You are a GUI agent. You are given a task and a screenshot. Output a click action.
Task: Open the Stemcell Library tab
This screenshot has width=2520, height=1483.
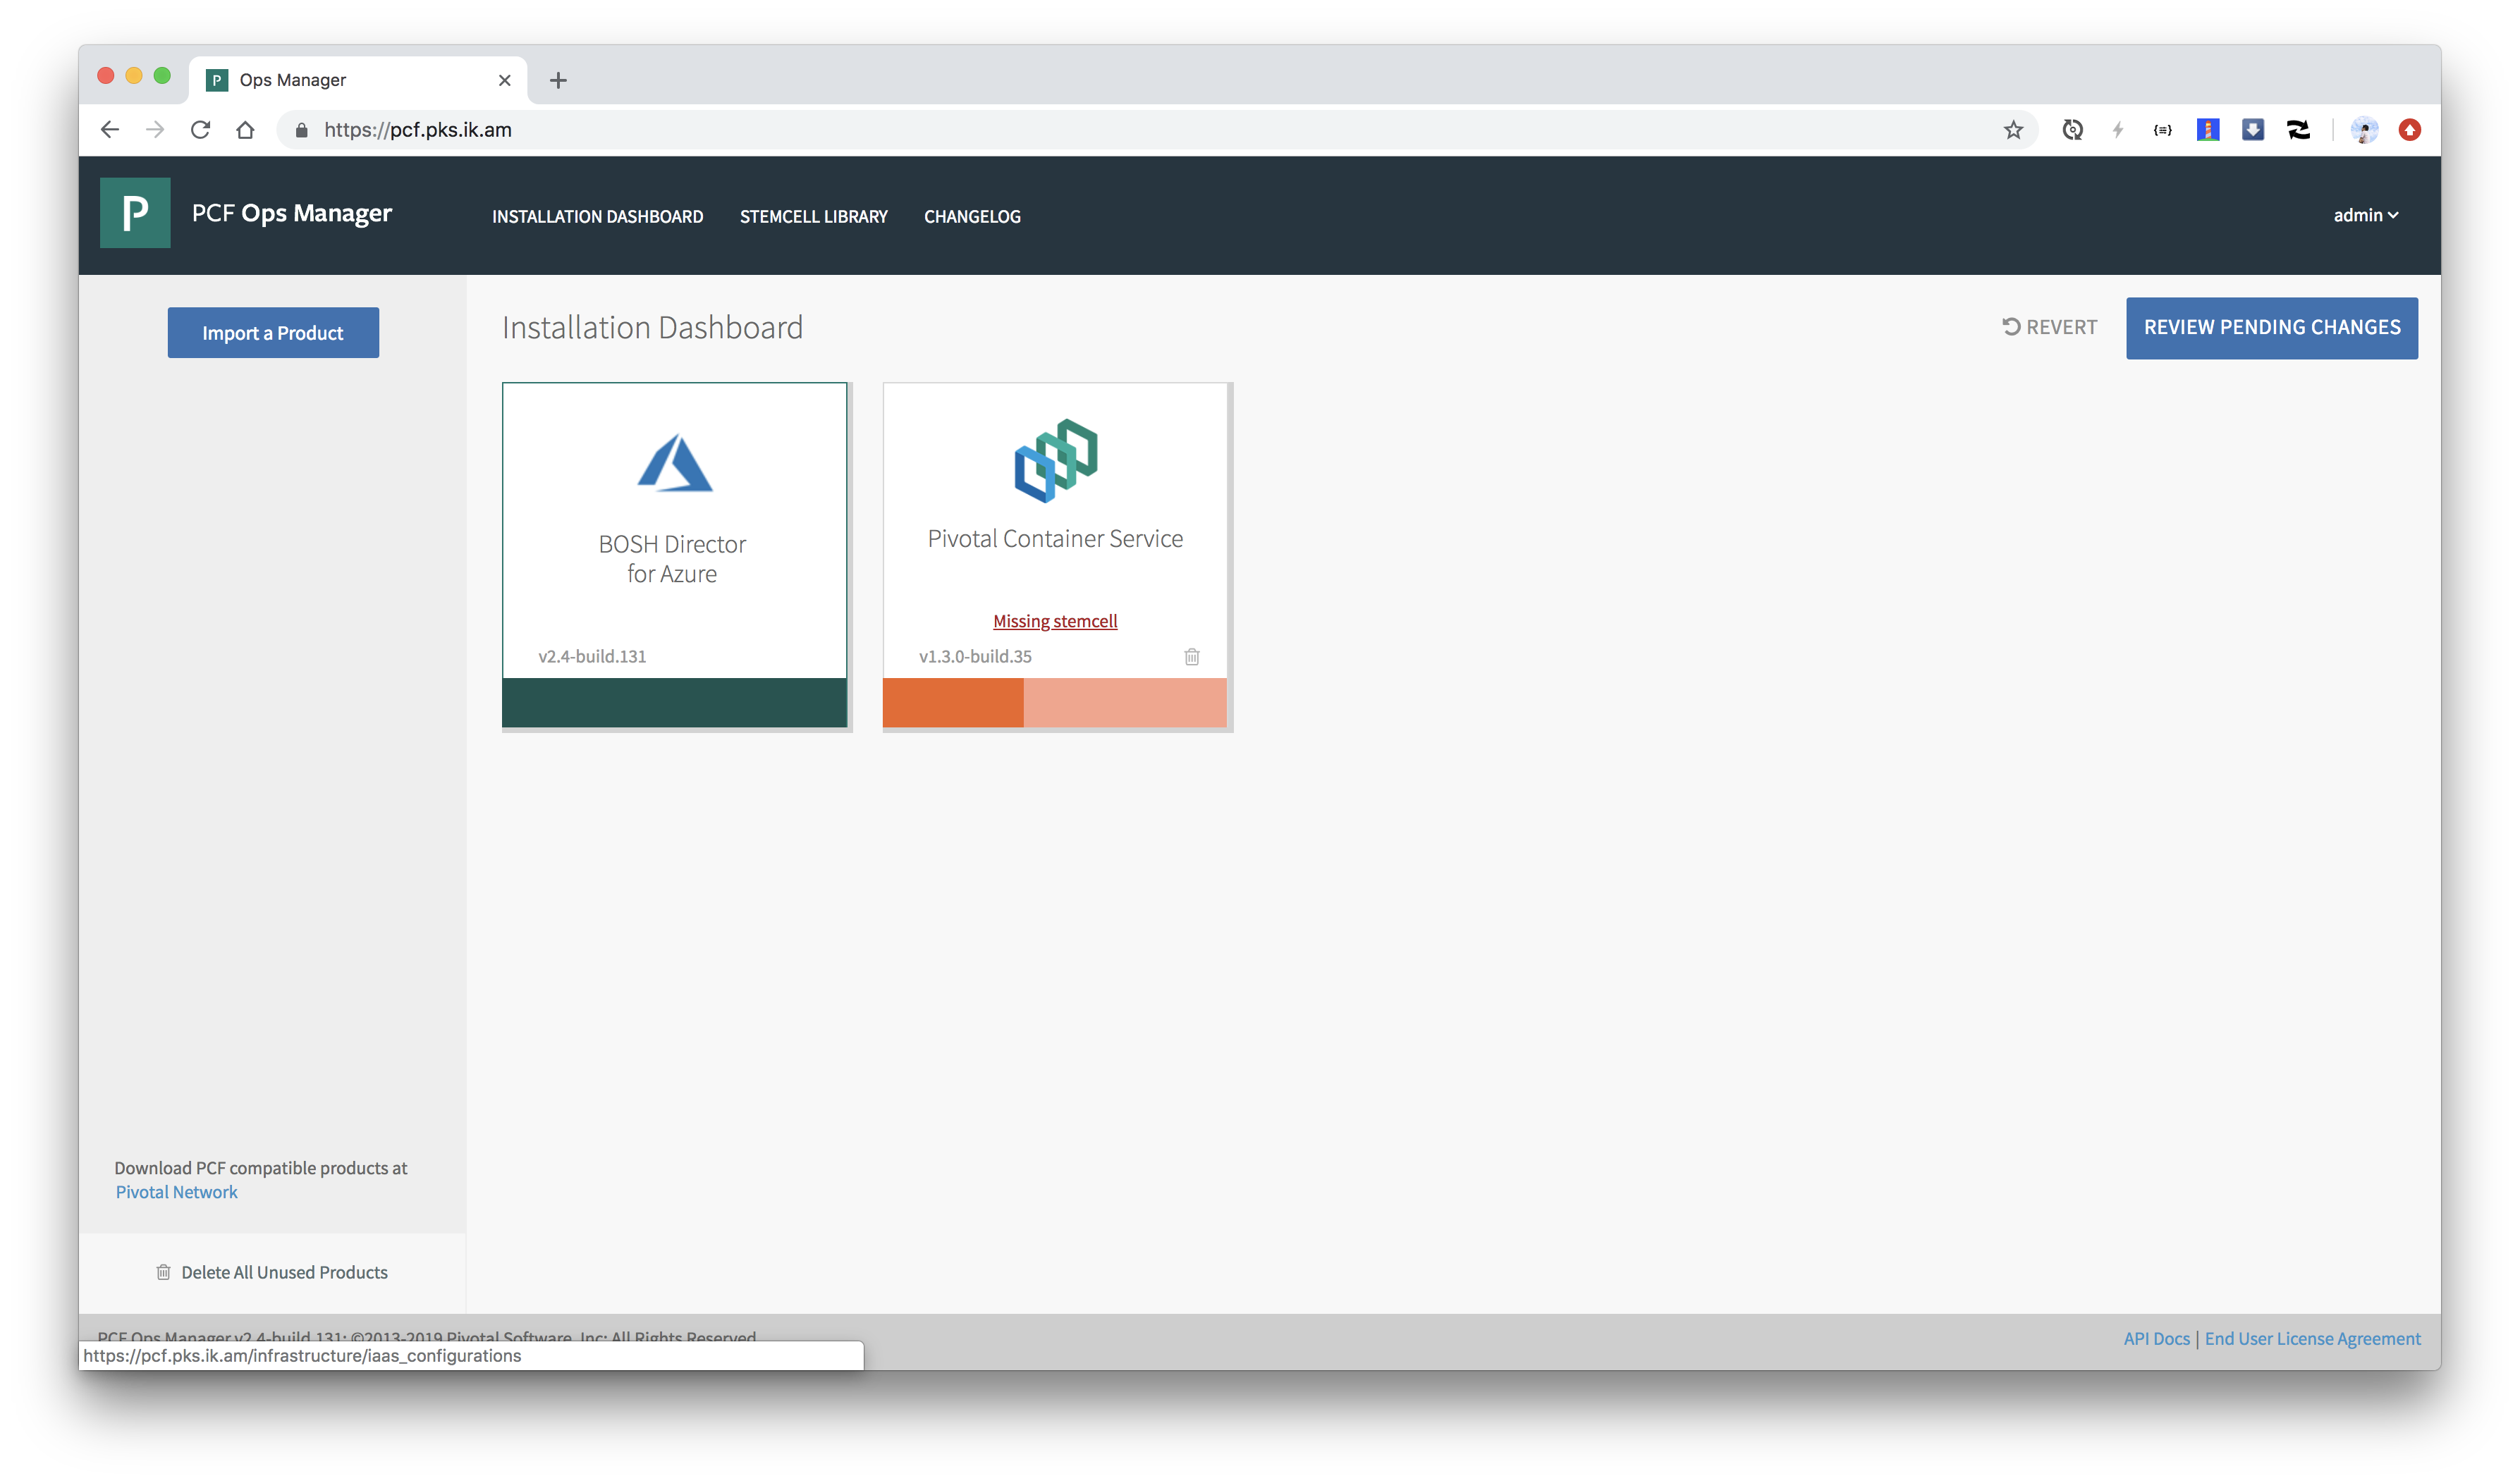[813, 217]
